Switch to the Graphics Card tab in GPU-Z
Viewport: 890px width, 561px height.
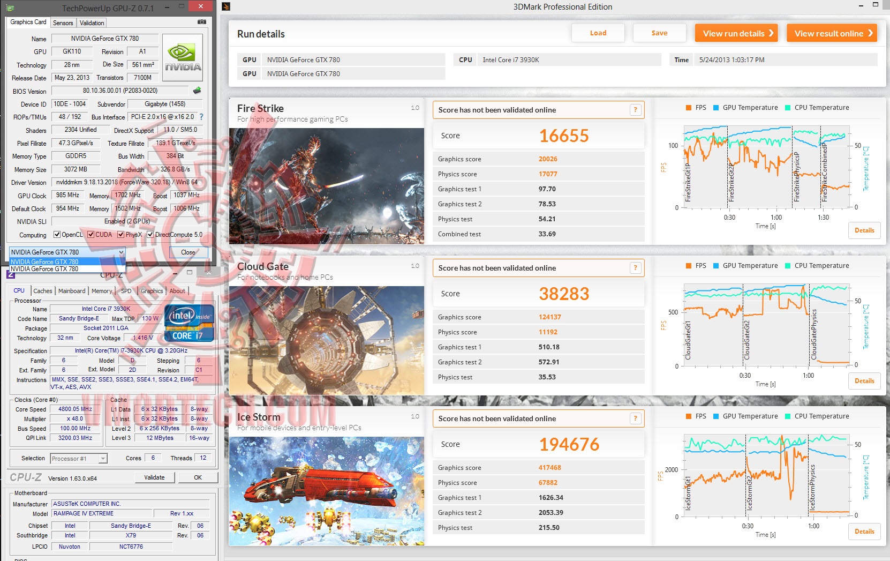[28, 22]
